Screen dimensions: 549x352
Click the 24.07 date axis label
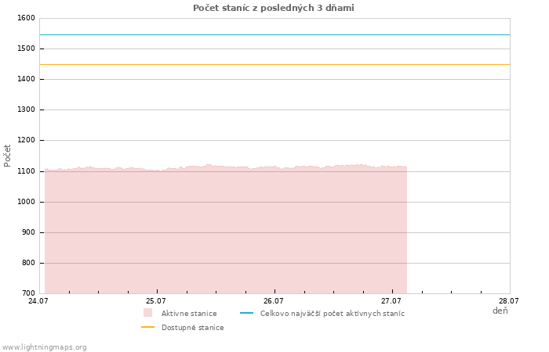point(38,301)
